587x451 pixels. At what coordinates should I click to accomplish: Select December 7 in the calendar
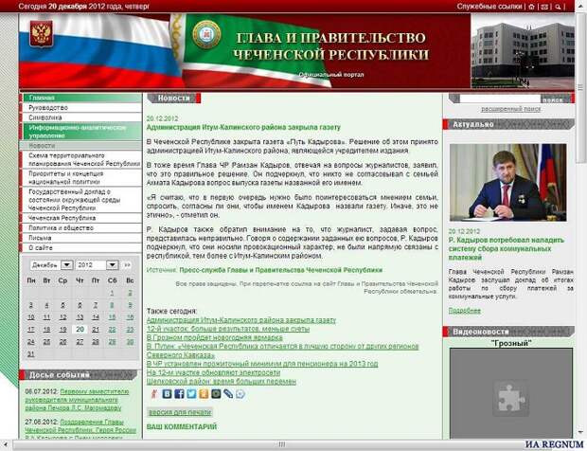(x=96, y=305)
